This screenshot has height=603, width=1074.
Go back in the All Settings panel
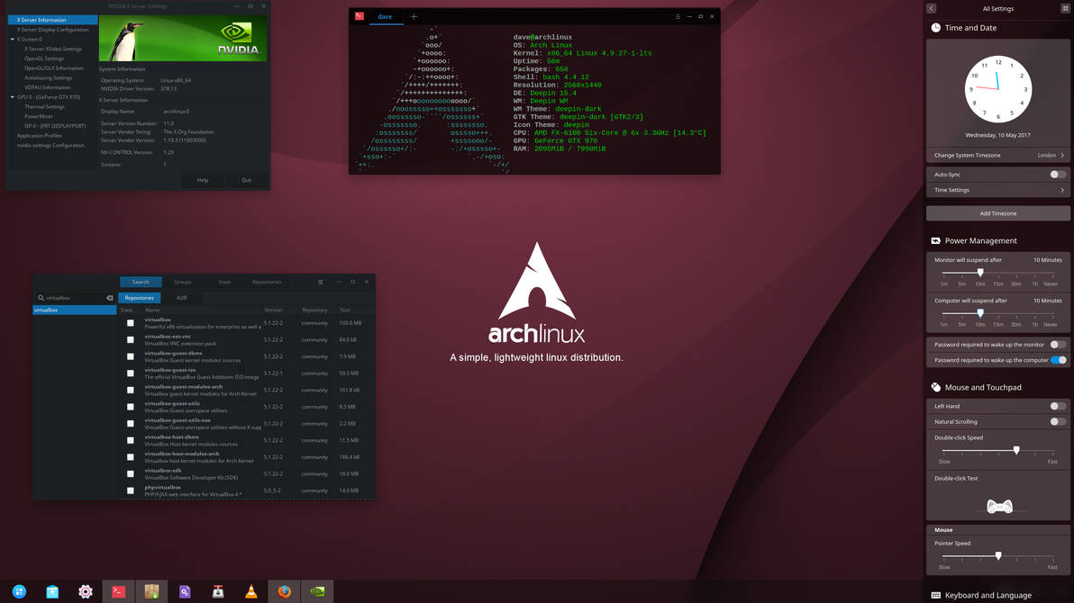point(932,8)
